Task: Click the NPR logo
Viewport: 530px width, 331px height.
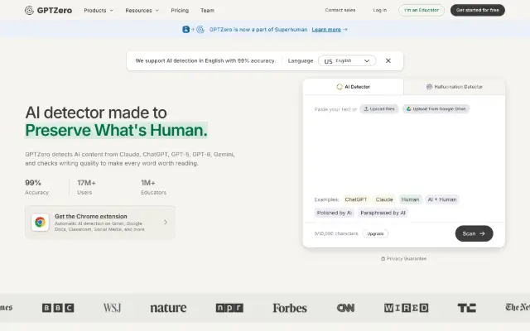Action: [x=229, y=308]
